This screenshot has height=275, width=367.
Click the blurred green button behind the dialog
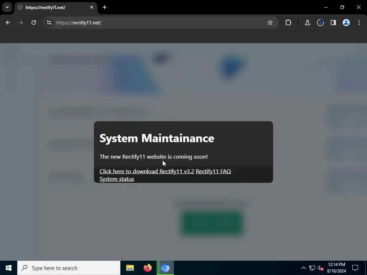point(211,223)
